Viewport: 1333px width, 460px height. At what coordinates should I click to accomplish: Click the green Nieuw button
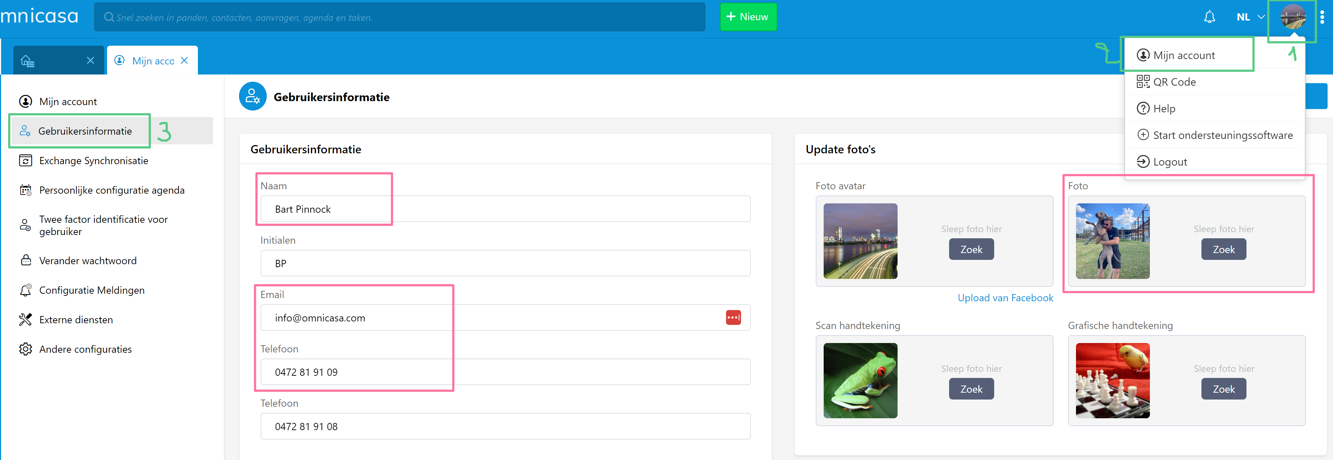click(748, 17)
